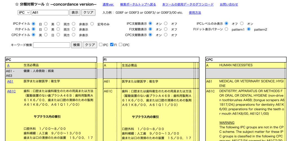
Task: Open the IPC classification type dropdown
Action: pyautogui.click(x=24, y=13)
